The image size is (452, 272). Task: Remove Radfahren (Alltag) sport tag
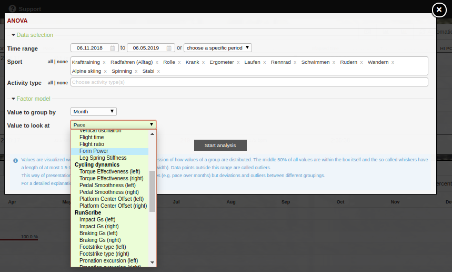(x=157, y=62)
